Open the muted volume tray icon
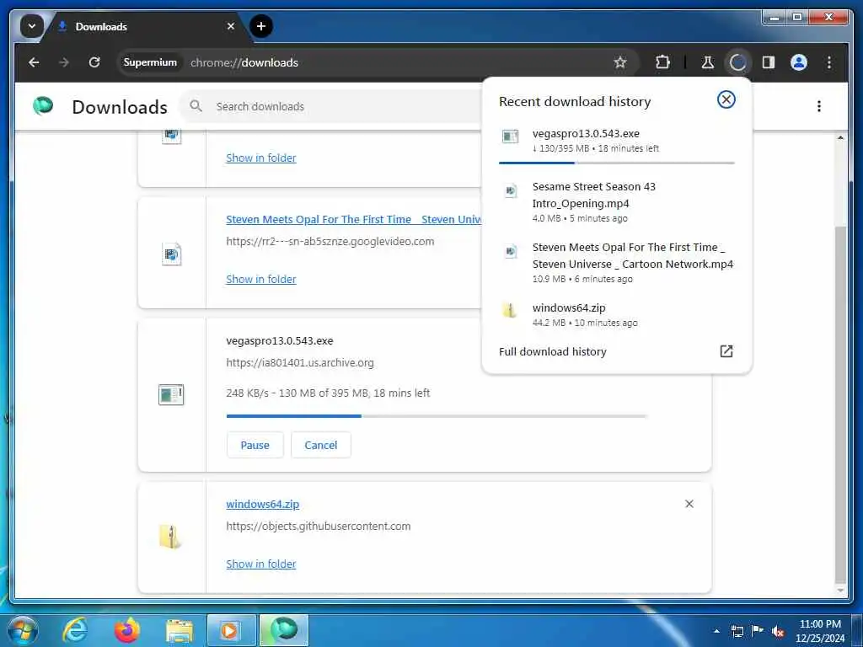 click(778, 631)
